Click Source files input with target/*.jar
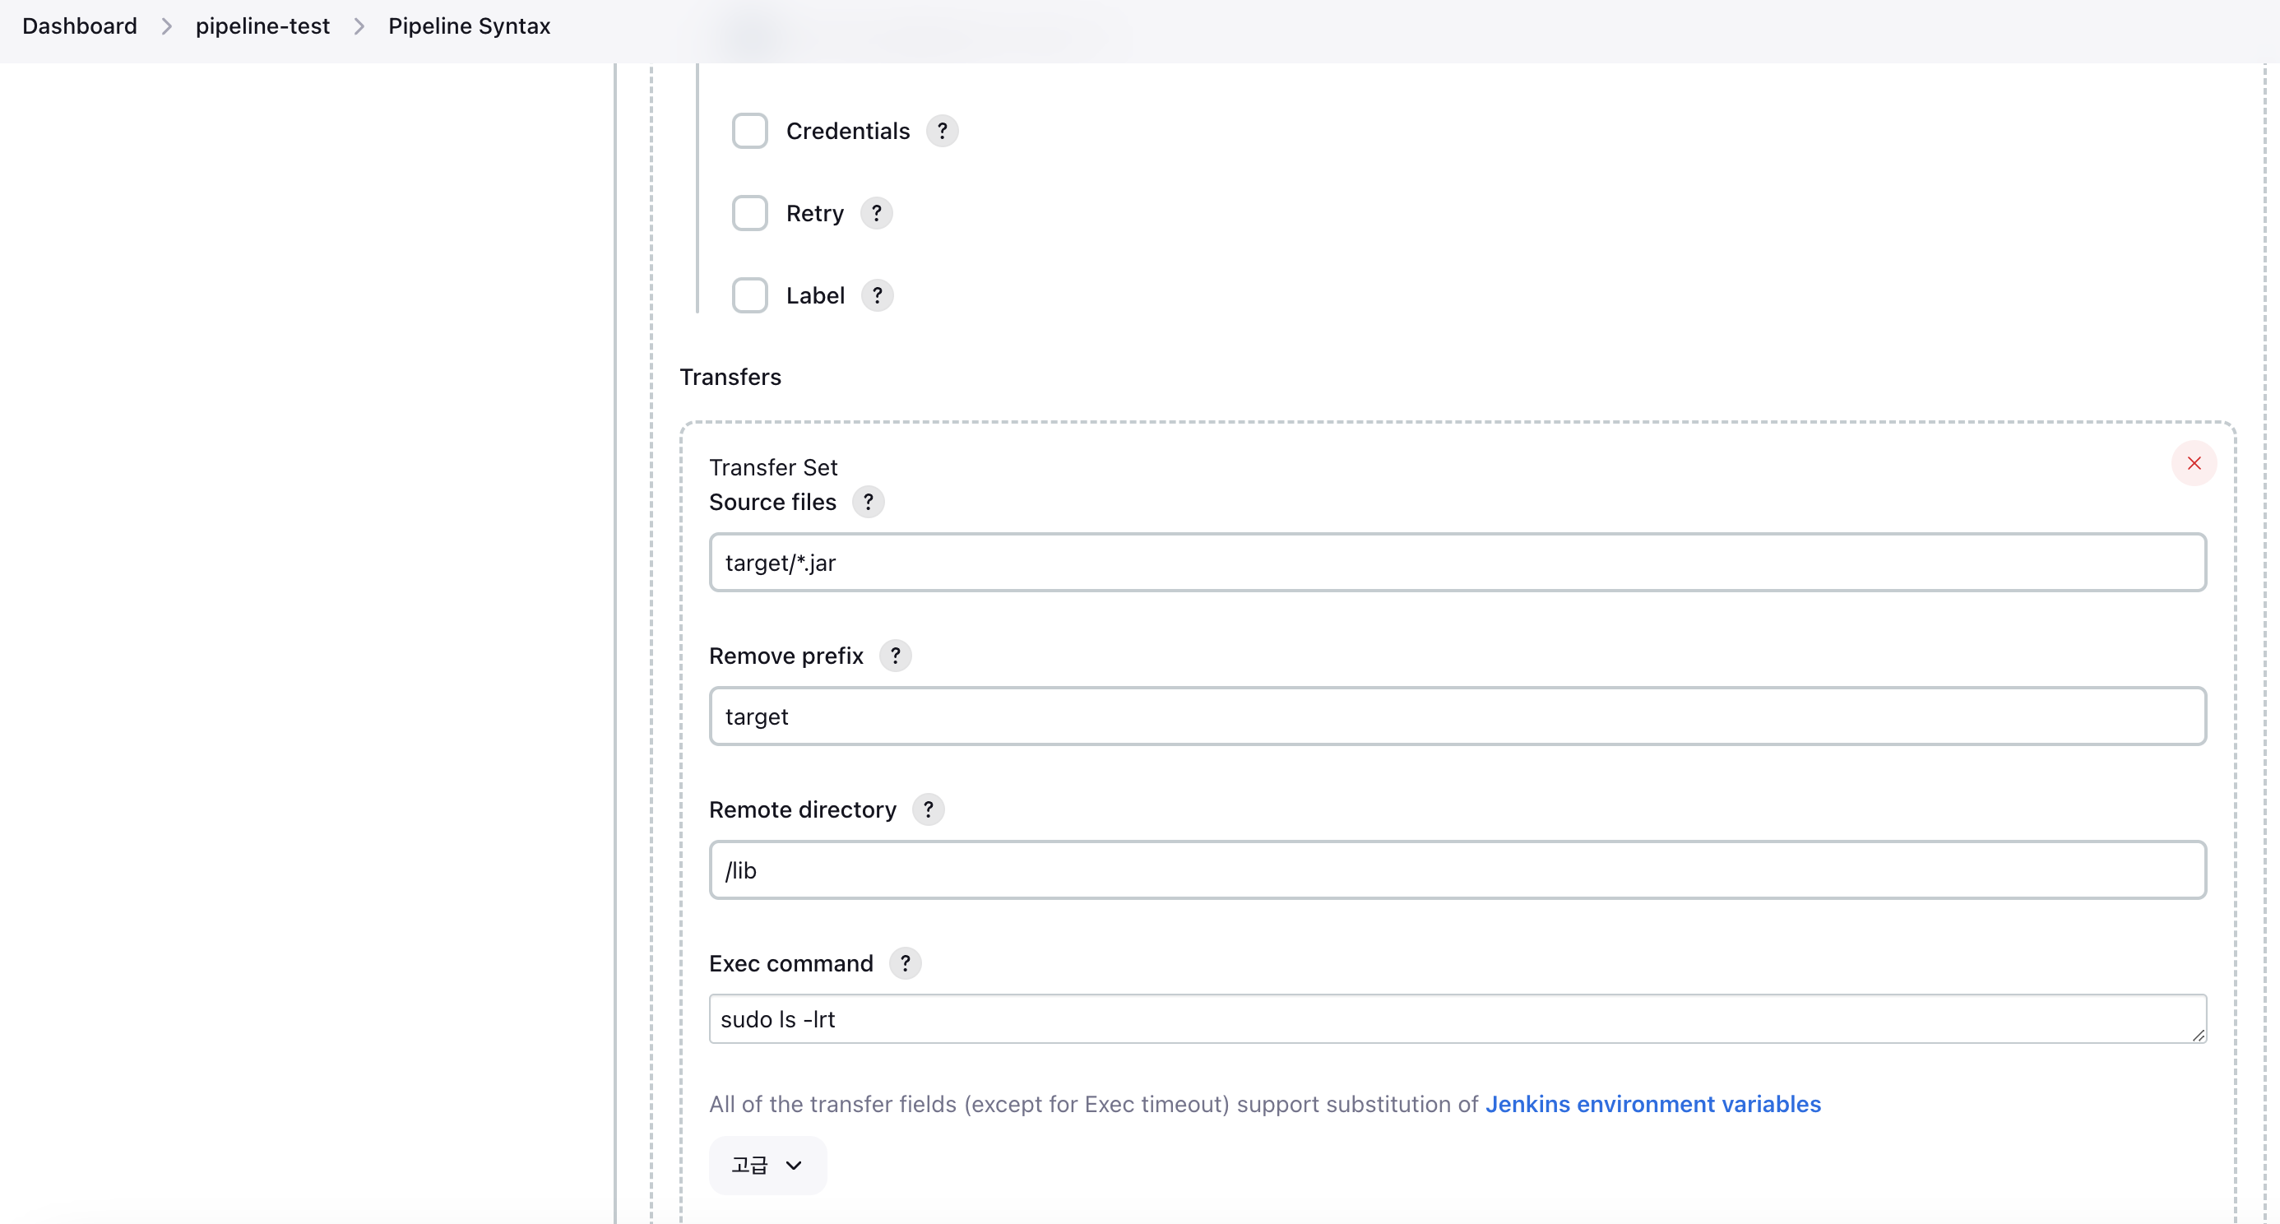 tap(1457, 563)
